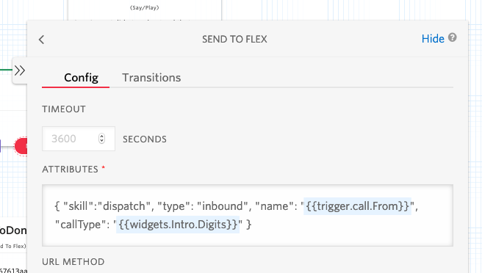The width and height of the screenshot is (482, 273).
Task: Click the back arrow in Send To Flex header
Action: (x=41, y=40)
